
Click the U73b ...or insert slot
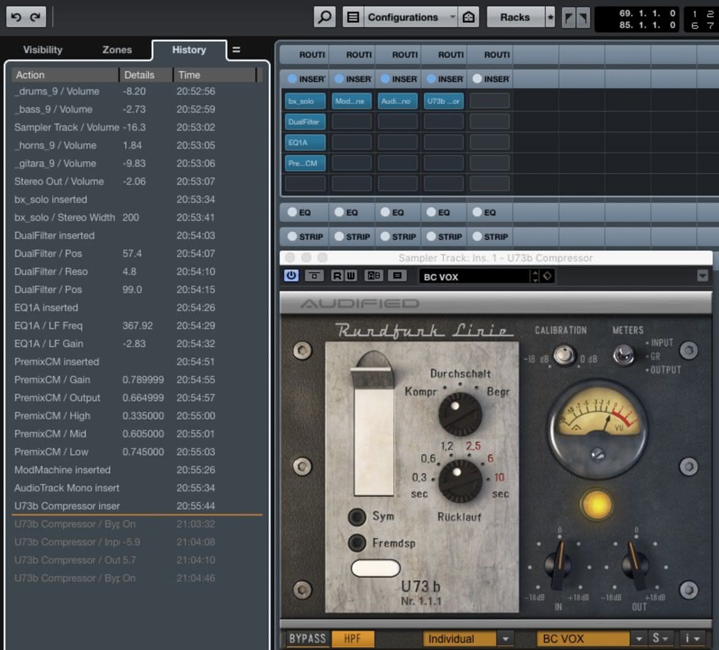point(444,101)
